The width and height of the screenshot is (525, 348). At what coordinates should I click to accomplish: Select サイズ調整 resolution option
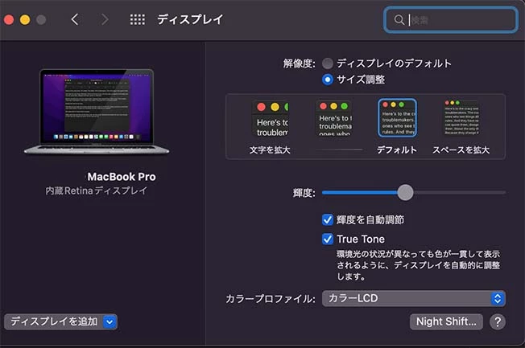(328, 80)
